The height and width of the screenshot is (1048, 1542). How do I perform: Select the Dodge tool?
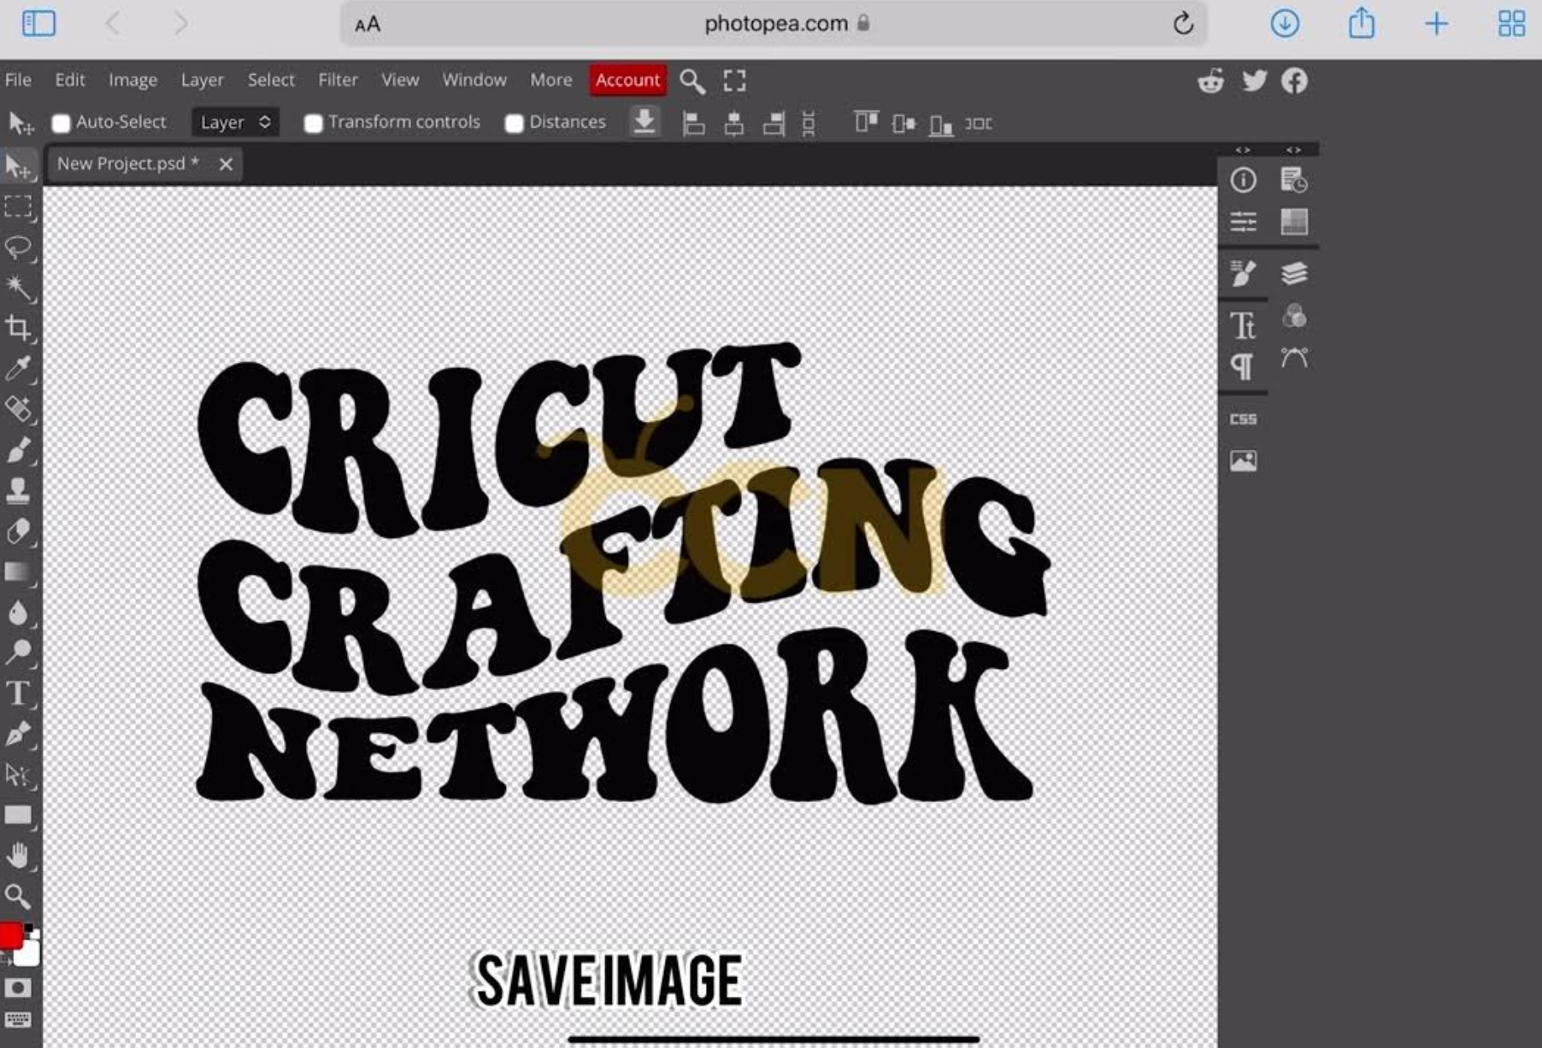[18, 653]
